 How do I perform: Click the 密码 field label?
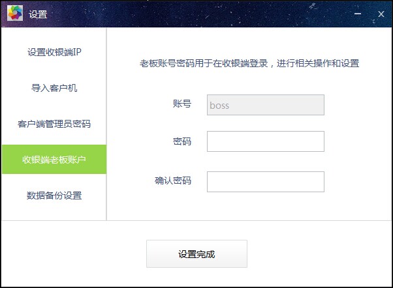click(182, 141)
